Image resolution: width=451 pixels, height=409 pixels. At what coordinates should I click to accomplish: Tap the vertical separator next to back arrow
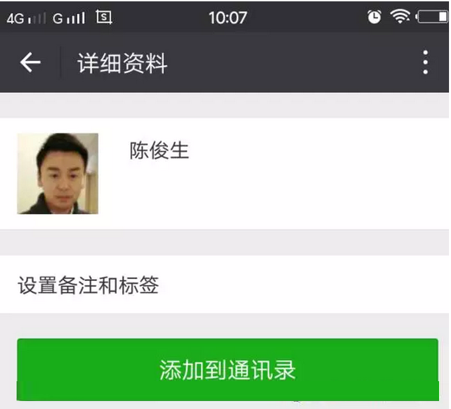coord(61,62)
